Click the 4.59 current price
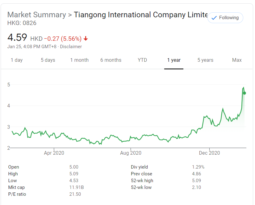The image size is (255, 205). pos(17,37)
